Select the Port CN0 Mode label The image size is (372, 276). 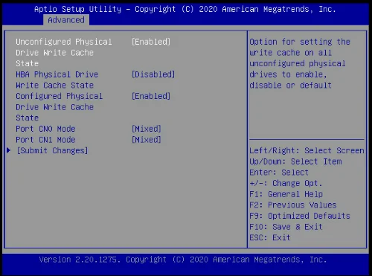coord(45,129)
